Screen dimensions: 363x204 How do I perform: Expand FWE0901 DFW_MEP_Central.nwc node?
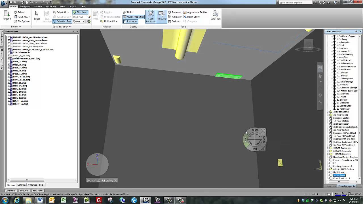tap(9, 41)
